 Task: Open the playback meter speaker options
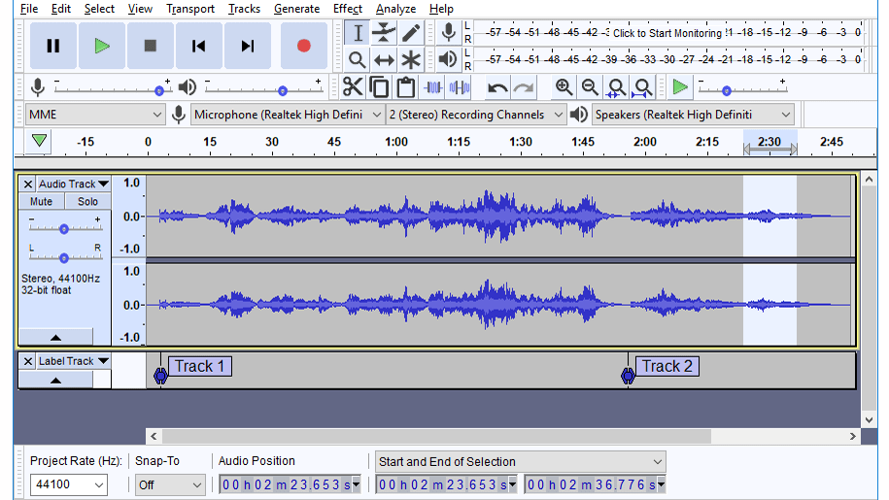pos(449,59)
